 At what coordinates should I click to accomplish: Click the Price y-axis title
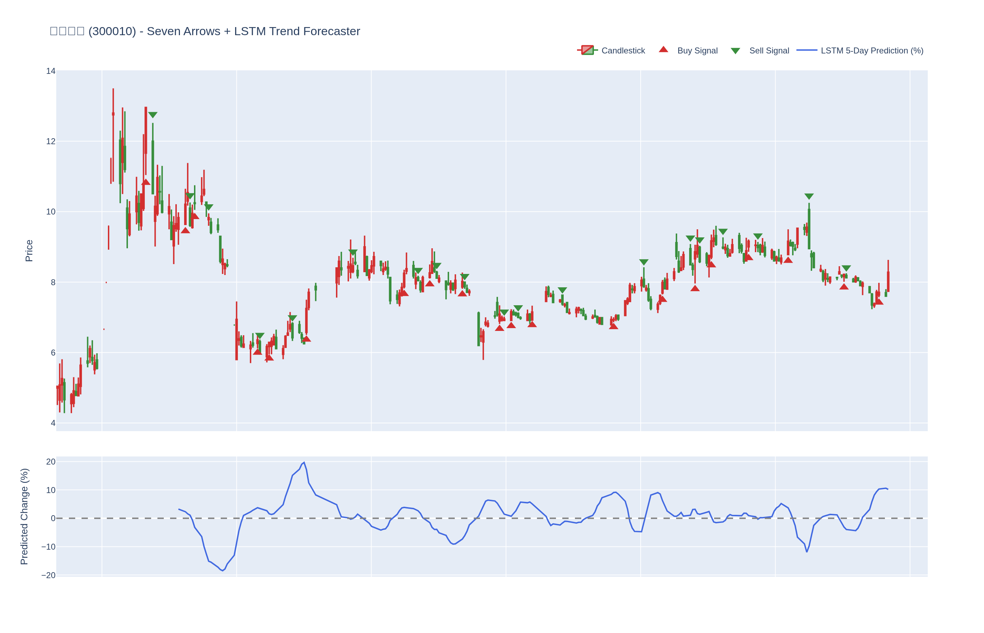(29, 250)
